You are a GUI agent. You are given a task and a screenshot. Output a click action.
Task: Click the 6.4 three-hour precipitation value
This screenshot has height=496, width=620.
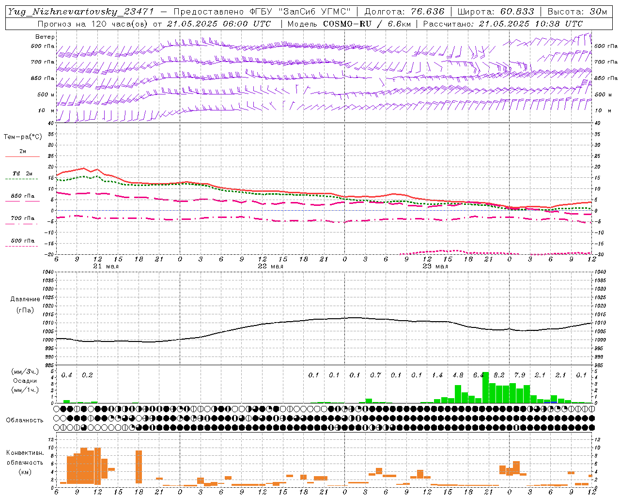479,375
